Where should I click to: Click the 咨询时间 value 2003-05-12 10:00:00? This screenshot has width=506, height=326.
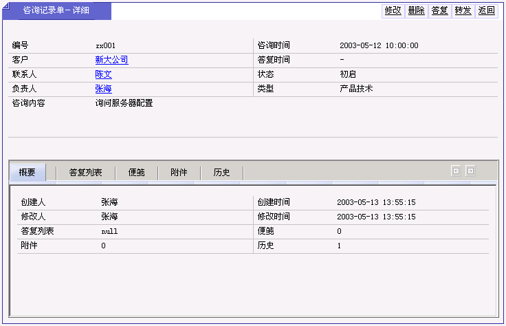coord(378,45)
